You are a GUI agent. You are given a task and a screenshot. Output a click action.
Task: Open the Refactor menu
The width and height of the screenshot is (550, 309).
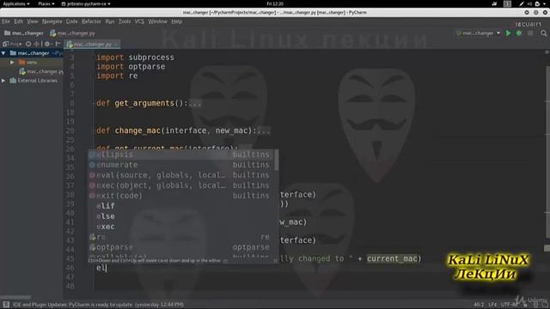tap(91, 21)
